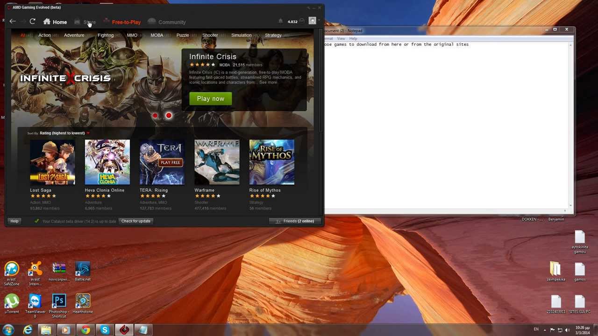
Task: Open the avast! SafeZone desktop shortcut
Action: point(12,274)
